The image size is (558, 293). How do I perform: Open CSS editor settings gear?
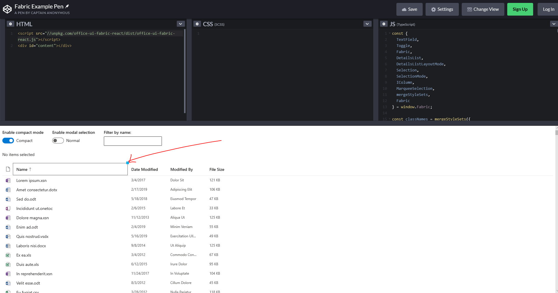coord(197,24)
